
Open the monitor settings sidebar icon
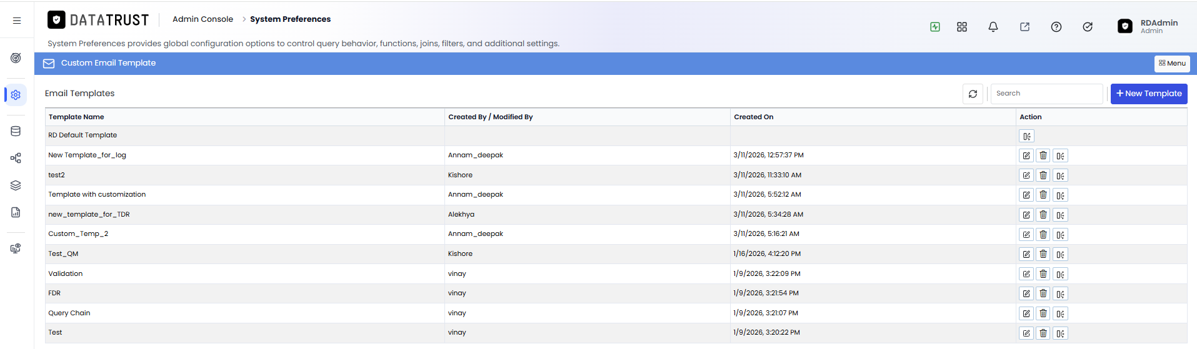[16, 248]
